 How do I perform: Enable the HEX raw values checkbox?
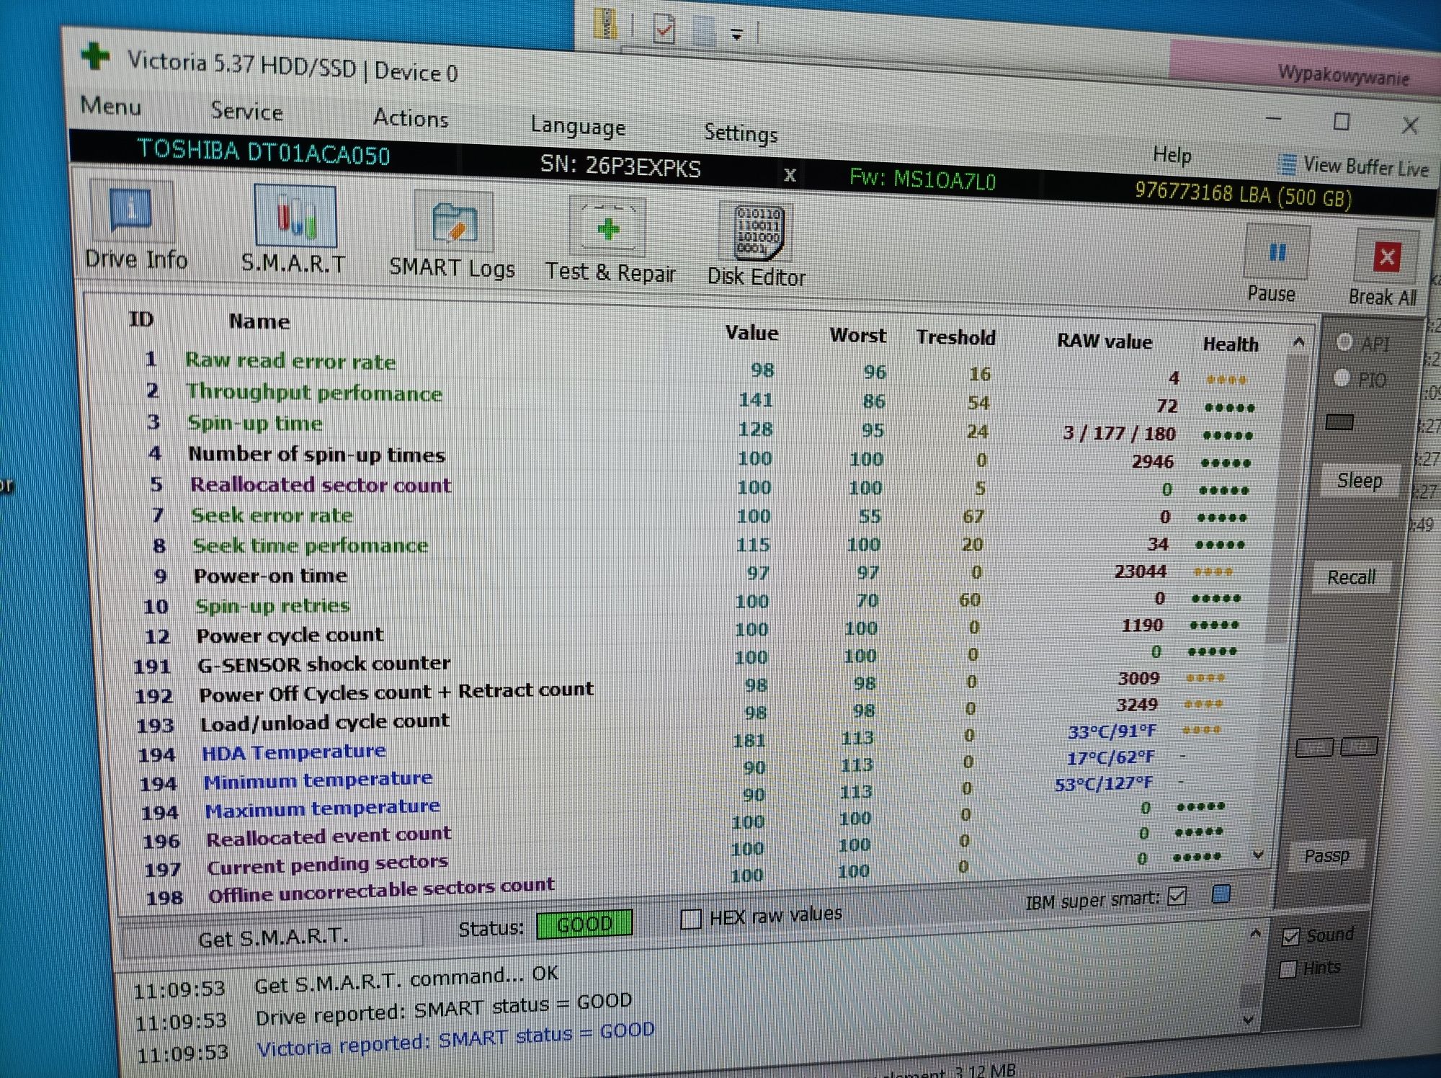691,919
